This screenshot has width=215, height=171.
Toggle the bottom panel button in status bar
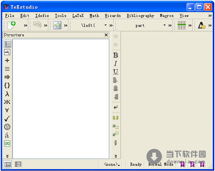pos(18,164)
